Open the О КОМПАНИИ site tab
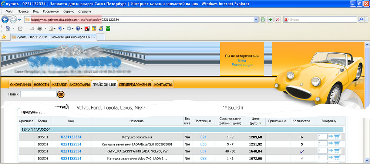The width and height of the screenshot is (370, 164). point(20,84)
